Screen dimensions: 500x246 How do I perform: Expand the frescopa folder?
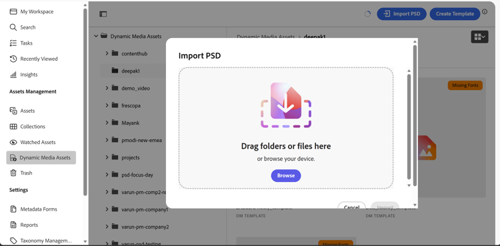(x=107, y=105)
